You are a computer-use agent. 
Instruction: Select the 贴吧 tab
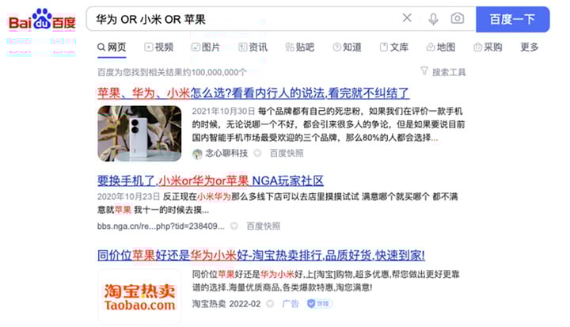click(299, 47)
